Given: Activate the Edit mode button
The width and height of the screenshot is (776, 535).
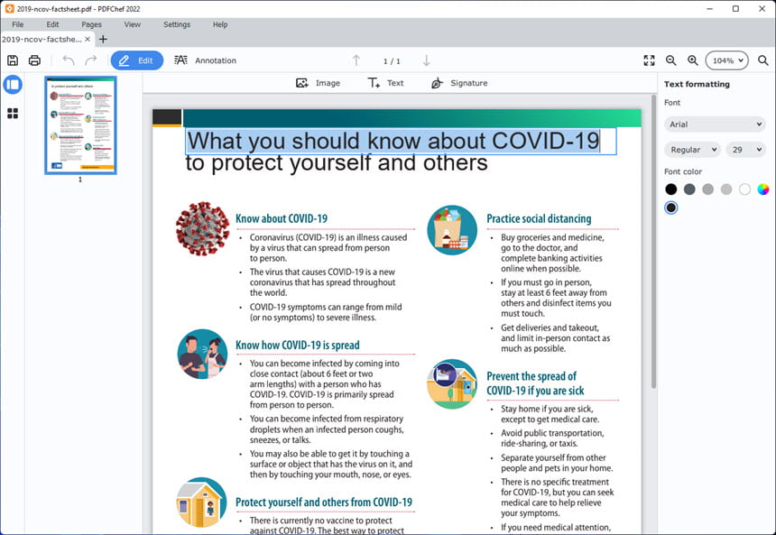Looking at the screenshot, I should point(137,60).
